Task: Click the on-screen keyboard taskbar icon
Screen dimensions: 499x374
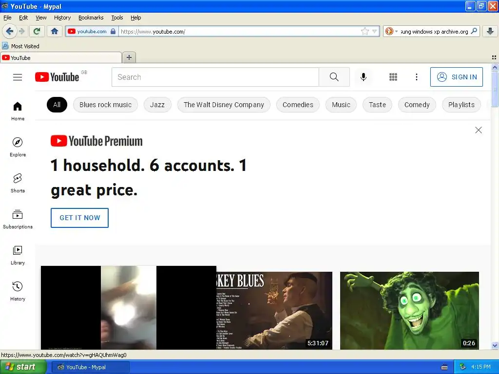Action: pyautogui.click(x=444, y=367)
